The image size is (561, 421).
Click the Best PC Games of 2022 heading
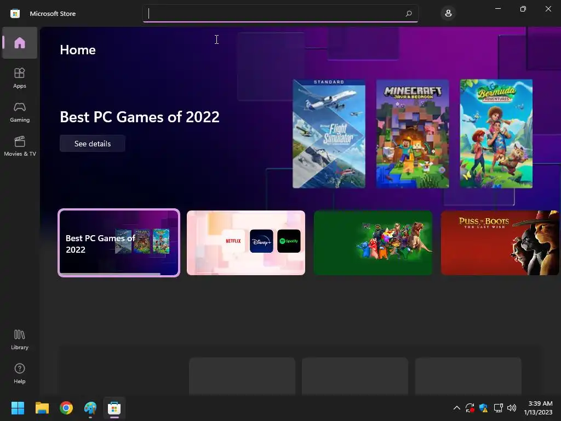point(140,117)
